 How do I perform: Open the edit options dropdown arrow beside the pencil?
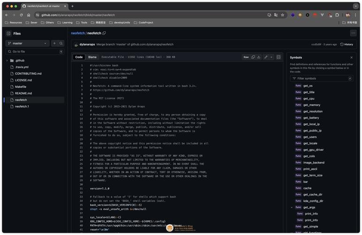point(271,57)
